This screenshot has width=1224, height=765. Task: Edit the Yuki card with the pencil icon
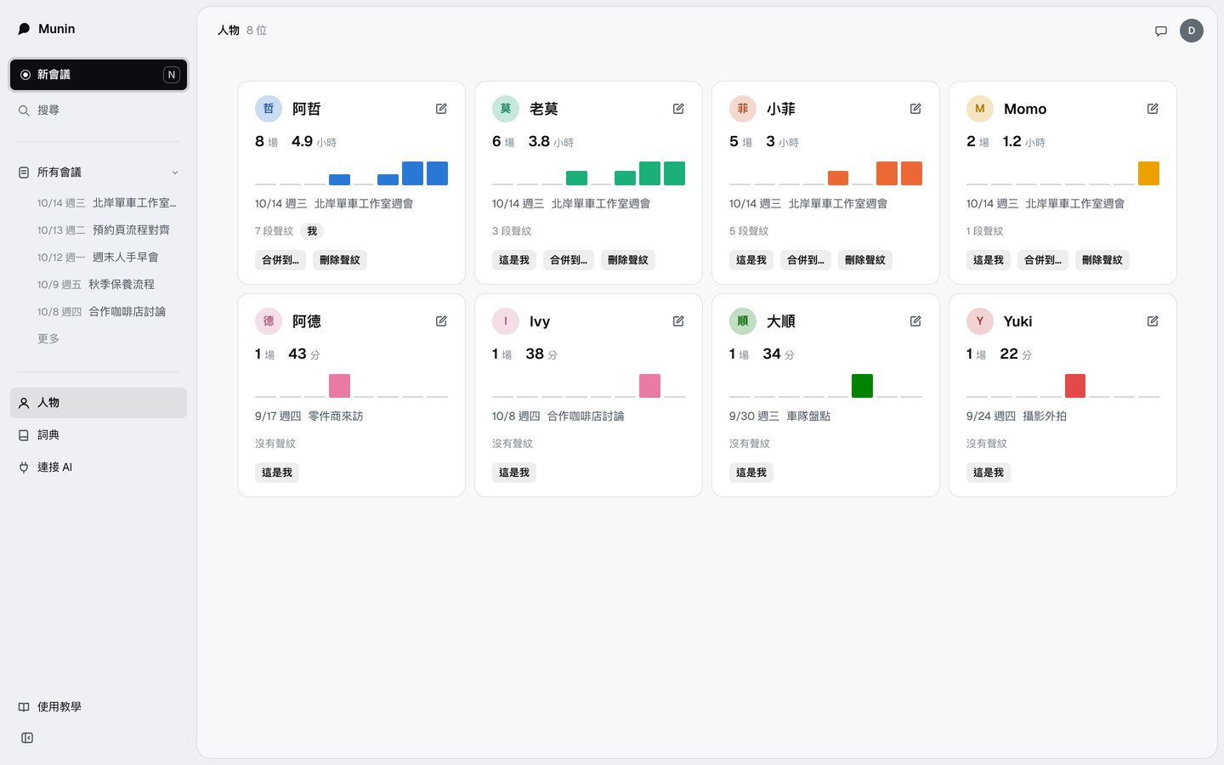[x=1153, y=321]
